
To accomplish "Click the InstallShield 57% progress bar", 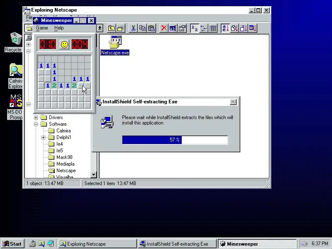I will click(175, 140).
